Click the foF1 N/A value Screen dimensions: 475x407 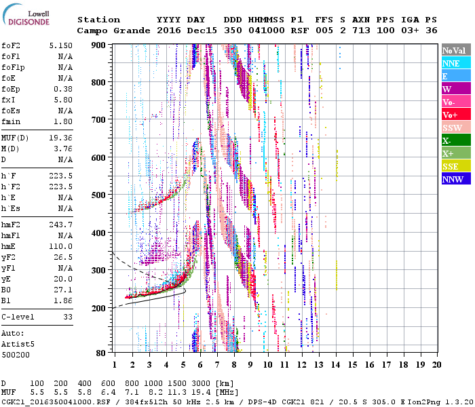tap(65, 56)
